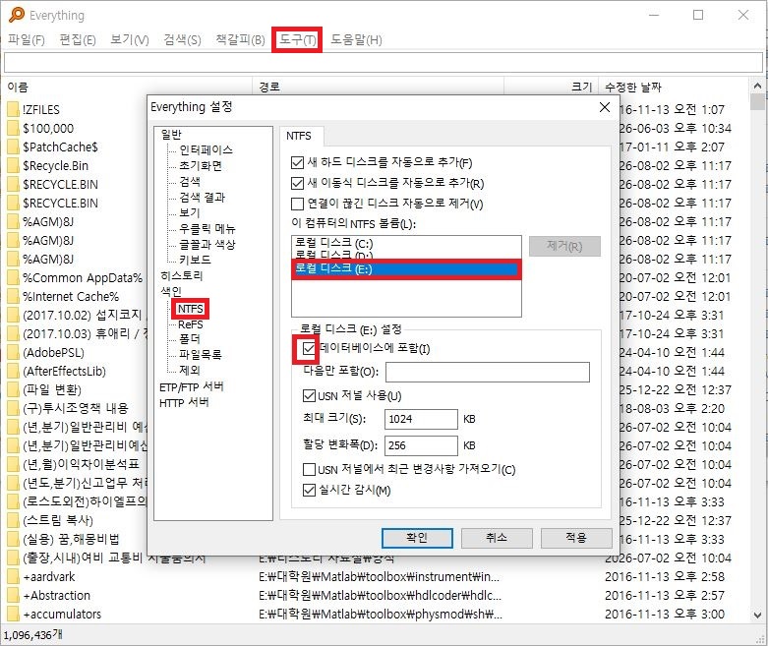
Task: Open the 검색(S) menu
Action: pyautogui.click(x=182, y=39)
